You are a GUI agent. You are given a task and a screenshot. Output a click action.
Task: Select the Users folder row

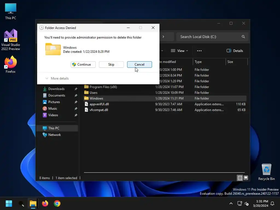click(x=165, y=92)
